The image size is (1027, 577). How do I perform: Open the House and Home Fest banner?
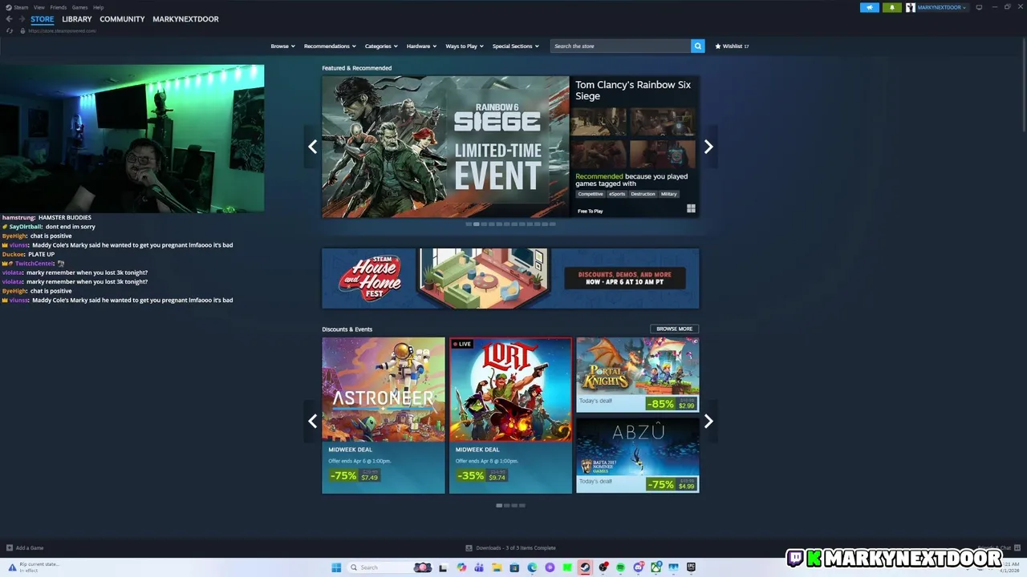[x=510, y=278]
